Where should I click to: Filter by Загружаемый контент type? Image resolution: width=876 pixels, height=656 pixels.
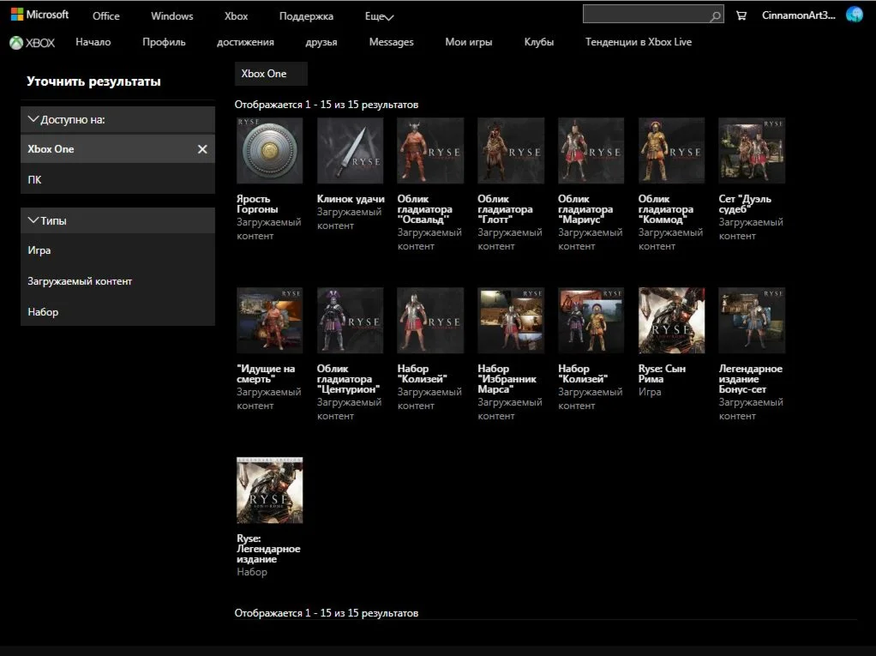click(80, 281)
